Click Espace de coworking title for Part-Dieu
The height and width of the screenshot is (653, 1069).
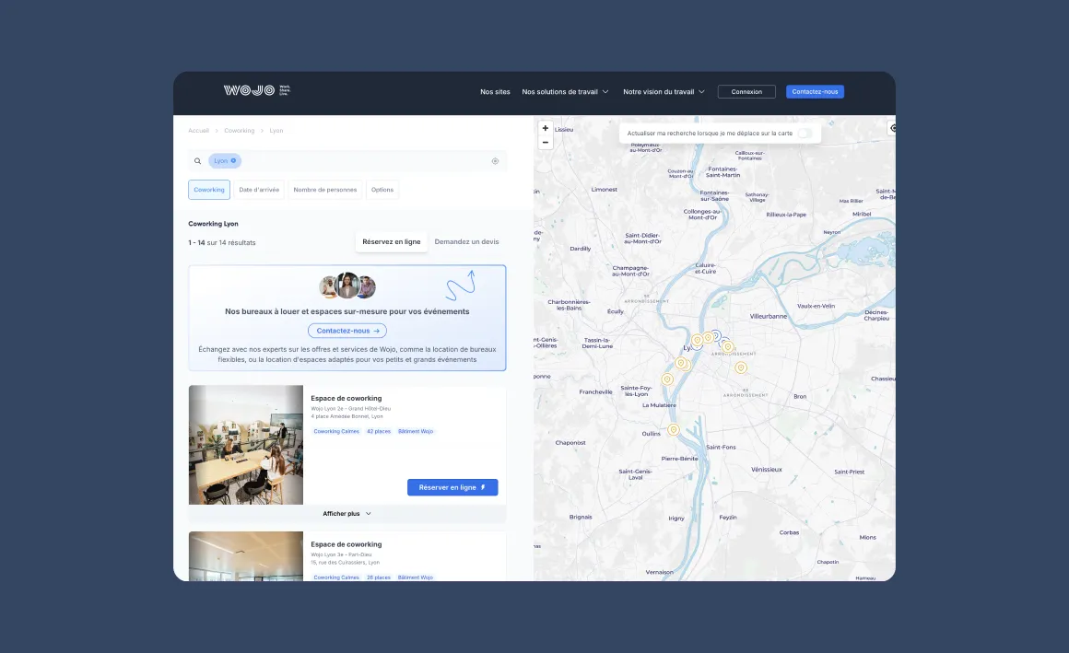347,544
